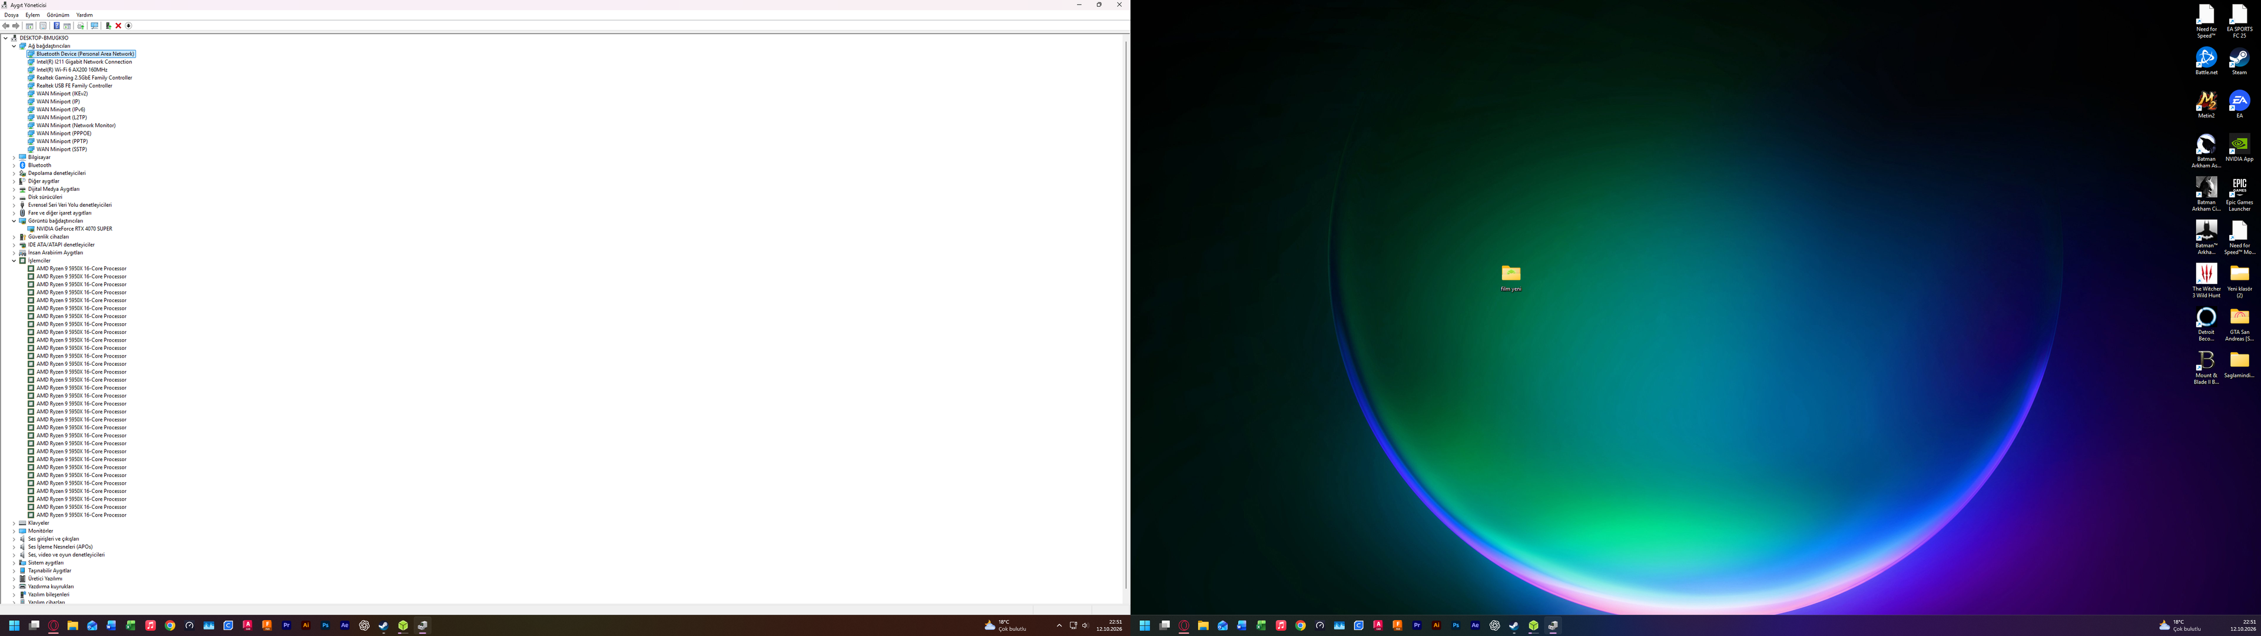Screen dimensions: 2261x636
Task: Open the Yardım menu
Action: tap(84, 15)
